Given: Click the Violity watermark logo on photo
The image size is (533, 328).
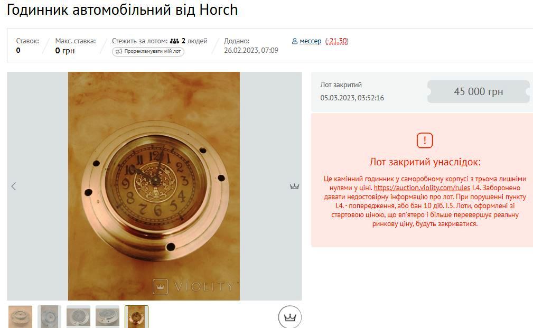Looking at the screenshot, I should (x=160, y=286).
